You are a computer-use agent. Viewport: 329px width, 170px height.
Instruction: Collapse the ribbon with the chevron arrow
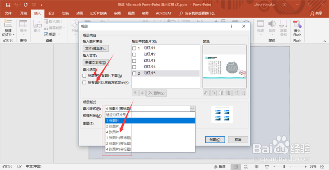point(325,41)
